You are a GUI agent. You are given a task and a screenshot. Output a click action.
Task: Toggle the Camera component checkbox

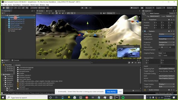147,31
